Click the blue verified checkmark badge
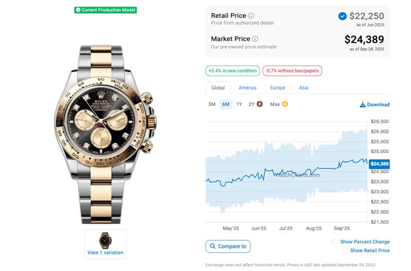The image size is (411, 271). [x=342, y=16]
